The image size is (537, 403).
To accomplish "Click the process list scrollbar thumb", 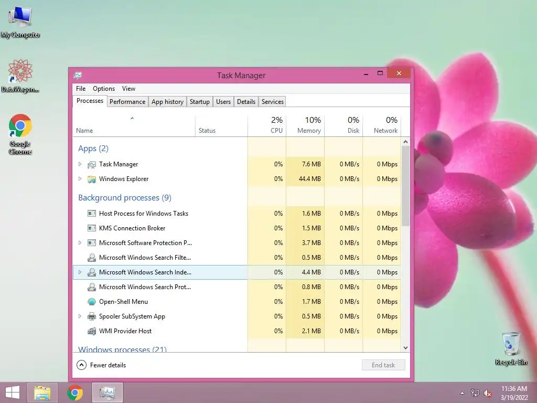I will tap(405, 186).
